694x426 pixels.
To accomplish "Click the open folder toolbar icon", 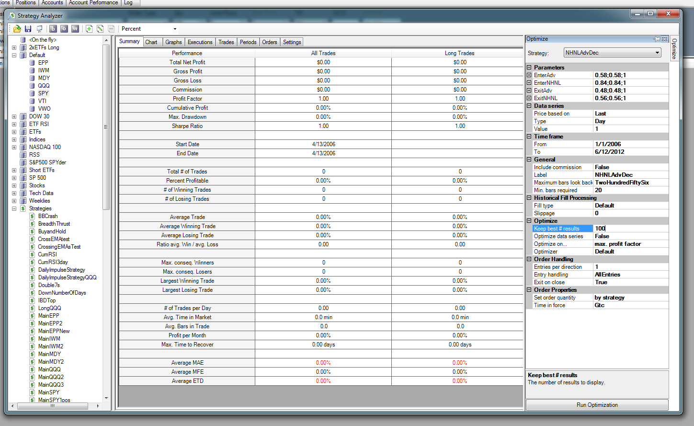I will coord(17,29).
